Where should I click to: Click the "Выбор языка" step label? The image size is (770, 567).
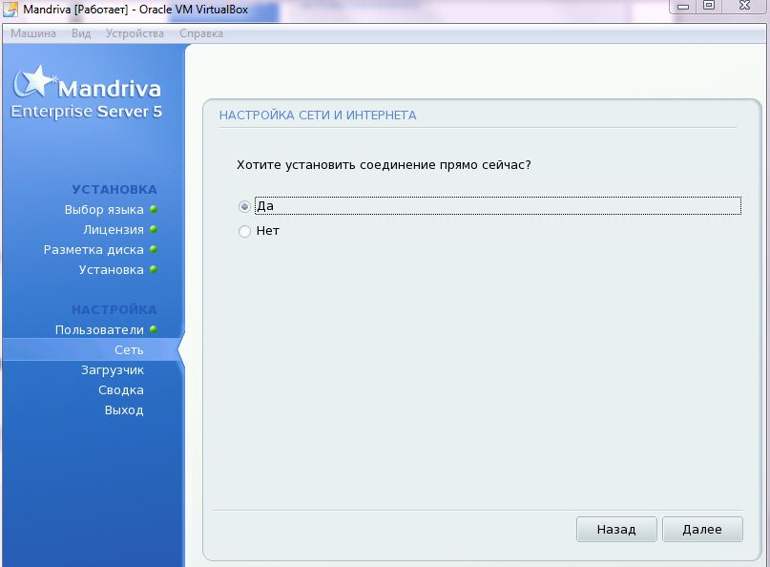click(104, 210)
